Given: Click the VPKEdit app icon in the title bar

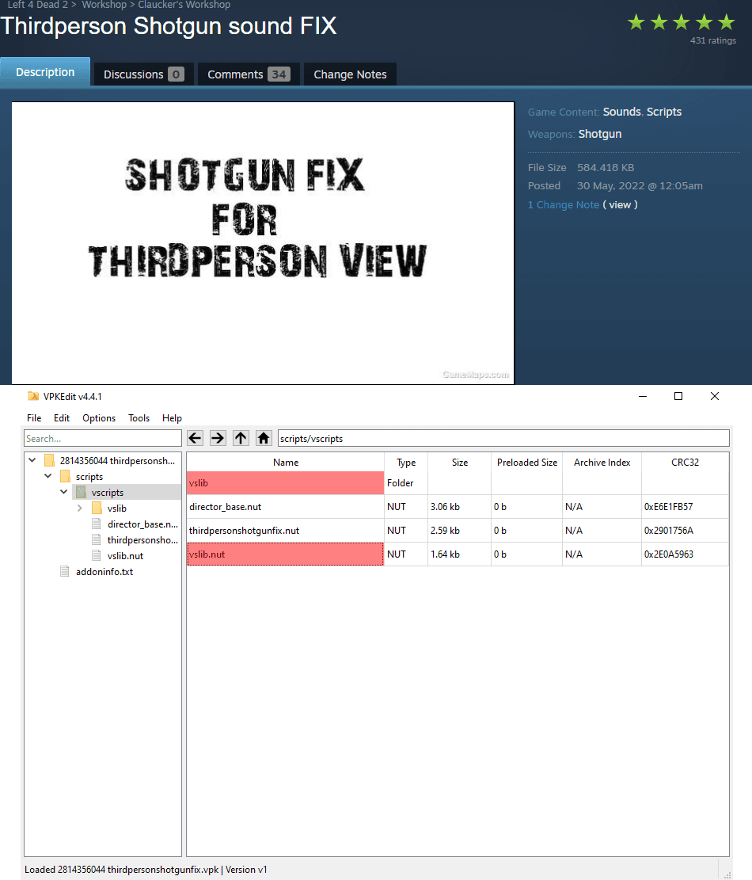Looking at the screenshot, I should [33, 396].
